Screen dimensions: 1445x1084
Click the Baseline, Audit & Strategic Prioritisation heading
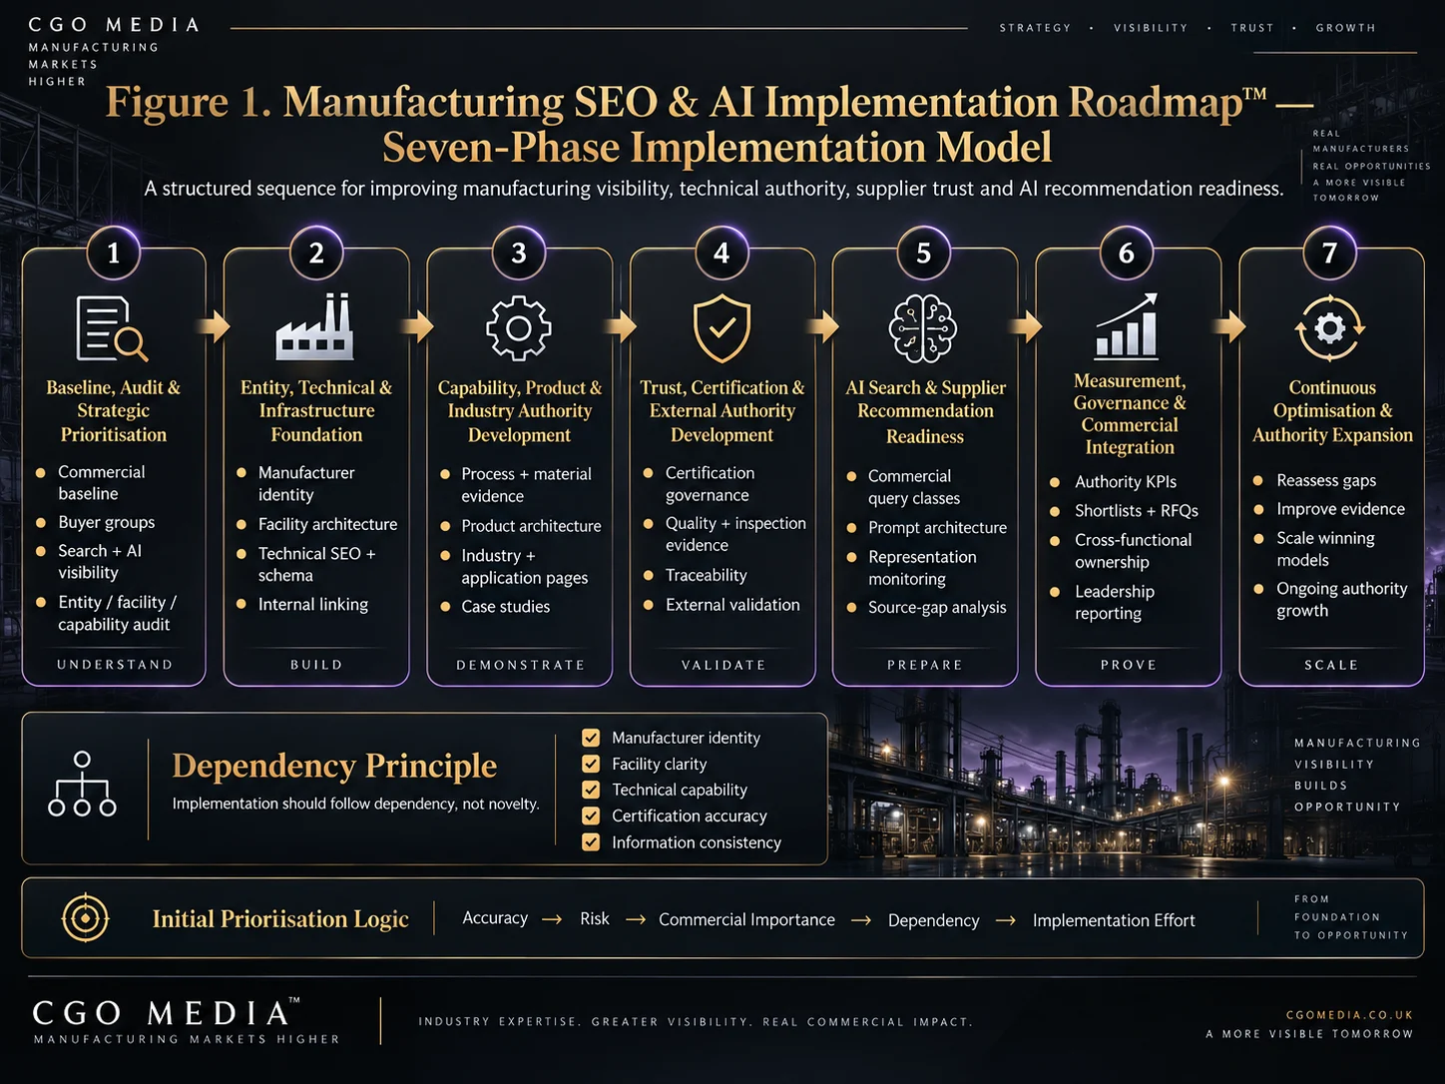[x=113, y=411]
